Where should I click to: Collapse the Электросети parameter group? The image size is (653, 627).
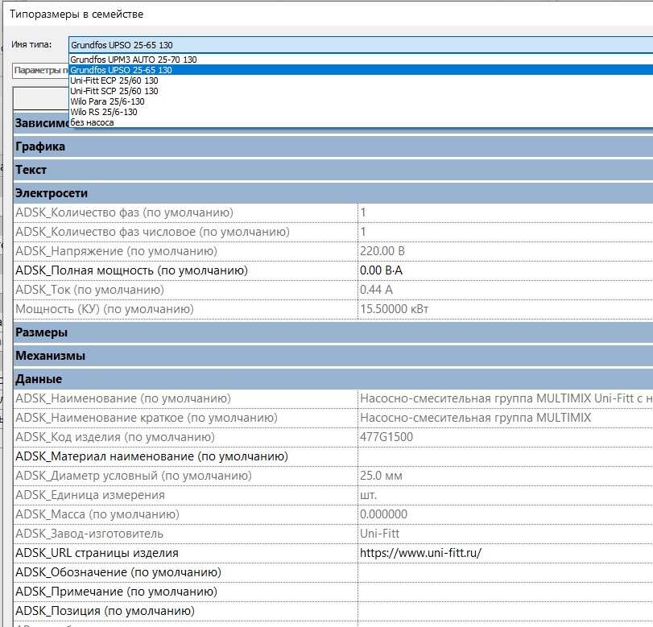click(333, 193)
